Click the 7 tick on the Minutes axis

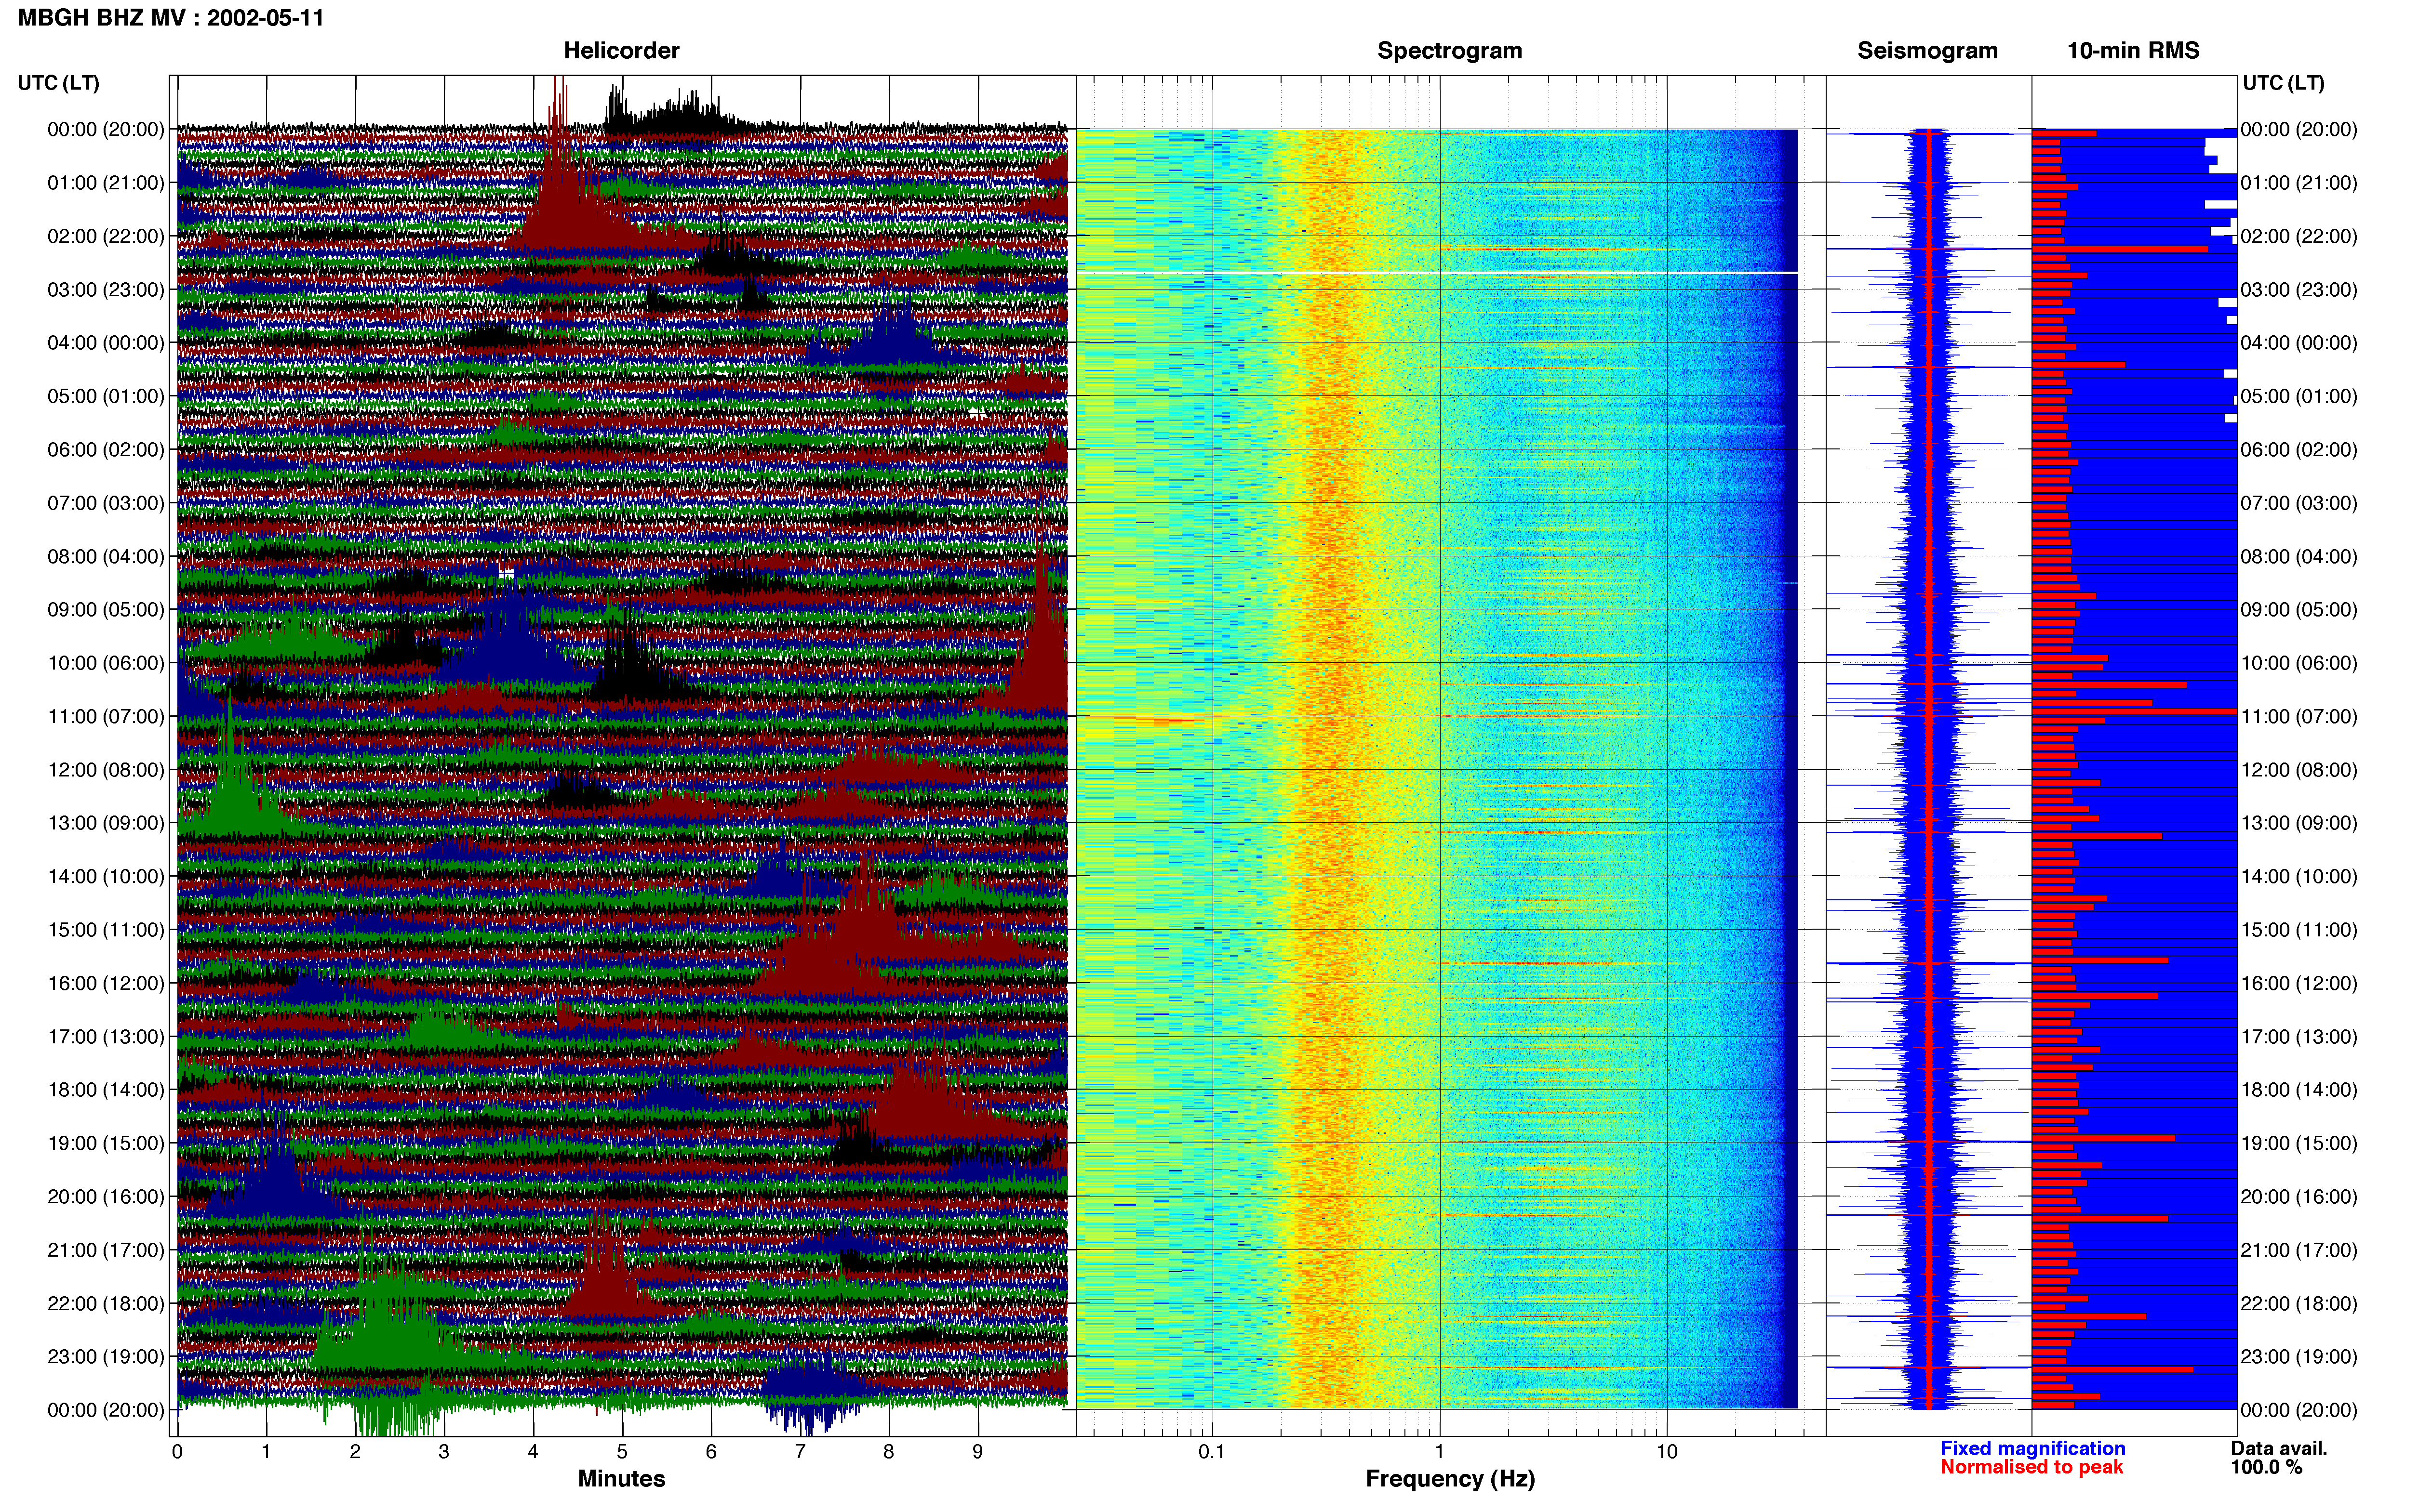(801, 1451)
